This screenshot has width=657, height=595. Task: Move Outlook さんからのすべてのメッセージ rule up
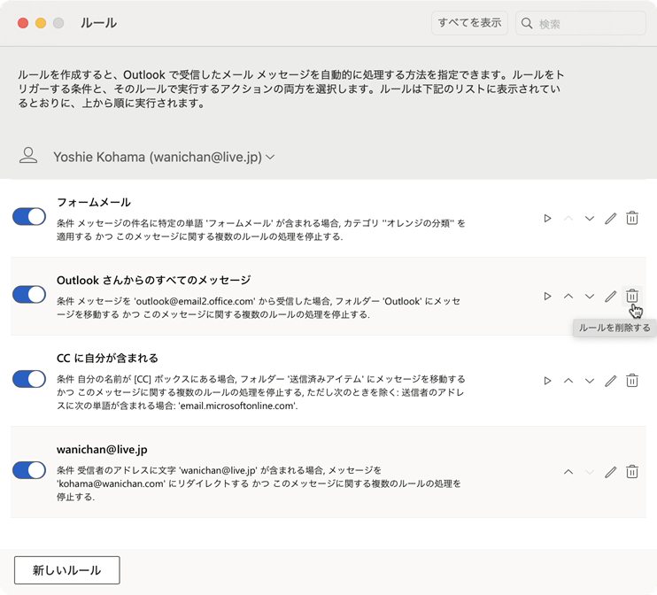point(568,296)
